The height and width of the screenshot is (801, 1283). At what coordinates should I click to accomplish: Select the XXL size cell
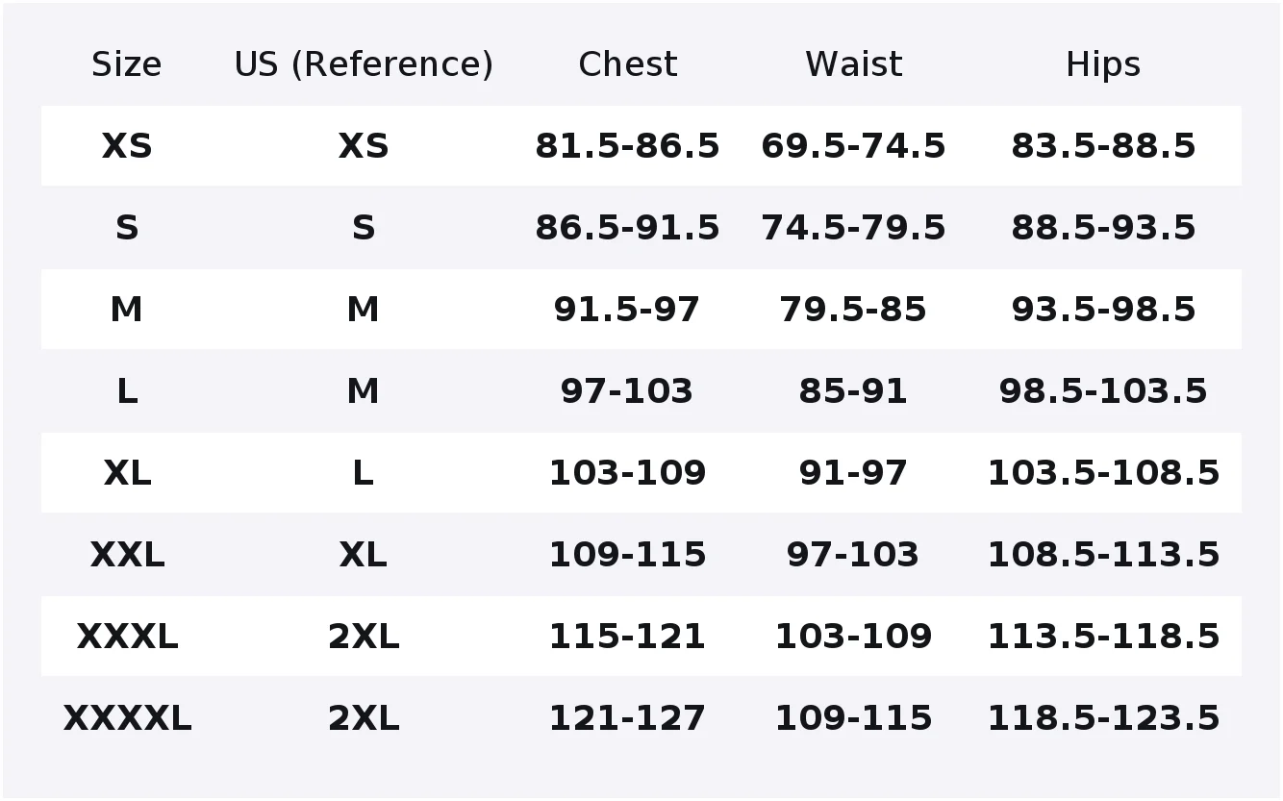coord(127,555)
